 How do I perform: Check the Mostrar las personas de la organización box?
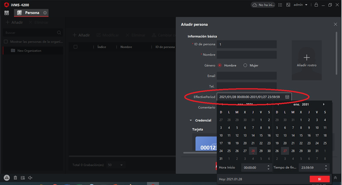[6, 41]
